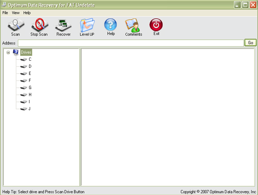Collapse the Drives tree node
258x195 pixels.
8,52
